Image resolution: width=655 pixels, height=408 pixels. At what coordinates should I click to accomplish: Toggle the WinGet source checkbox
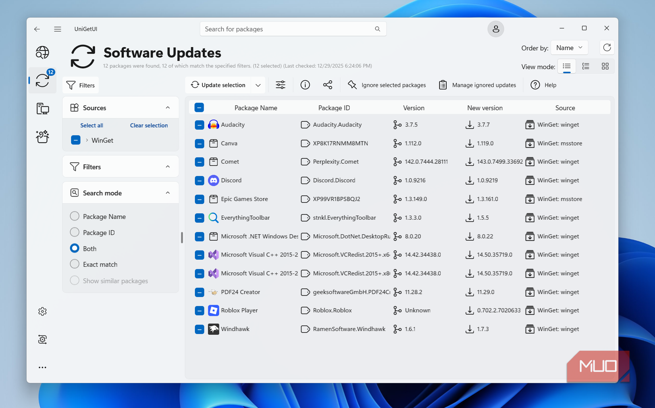point(75,140)
